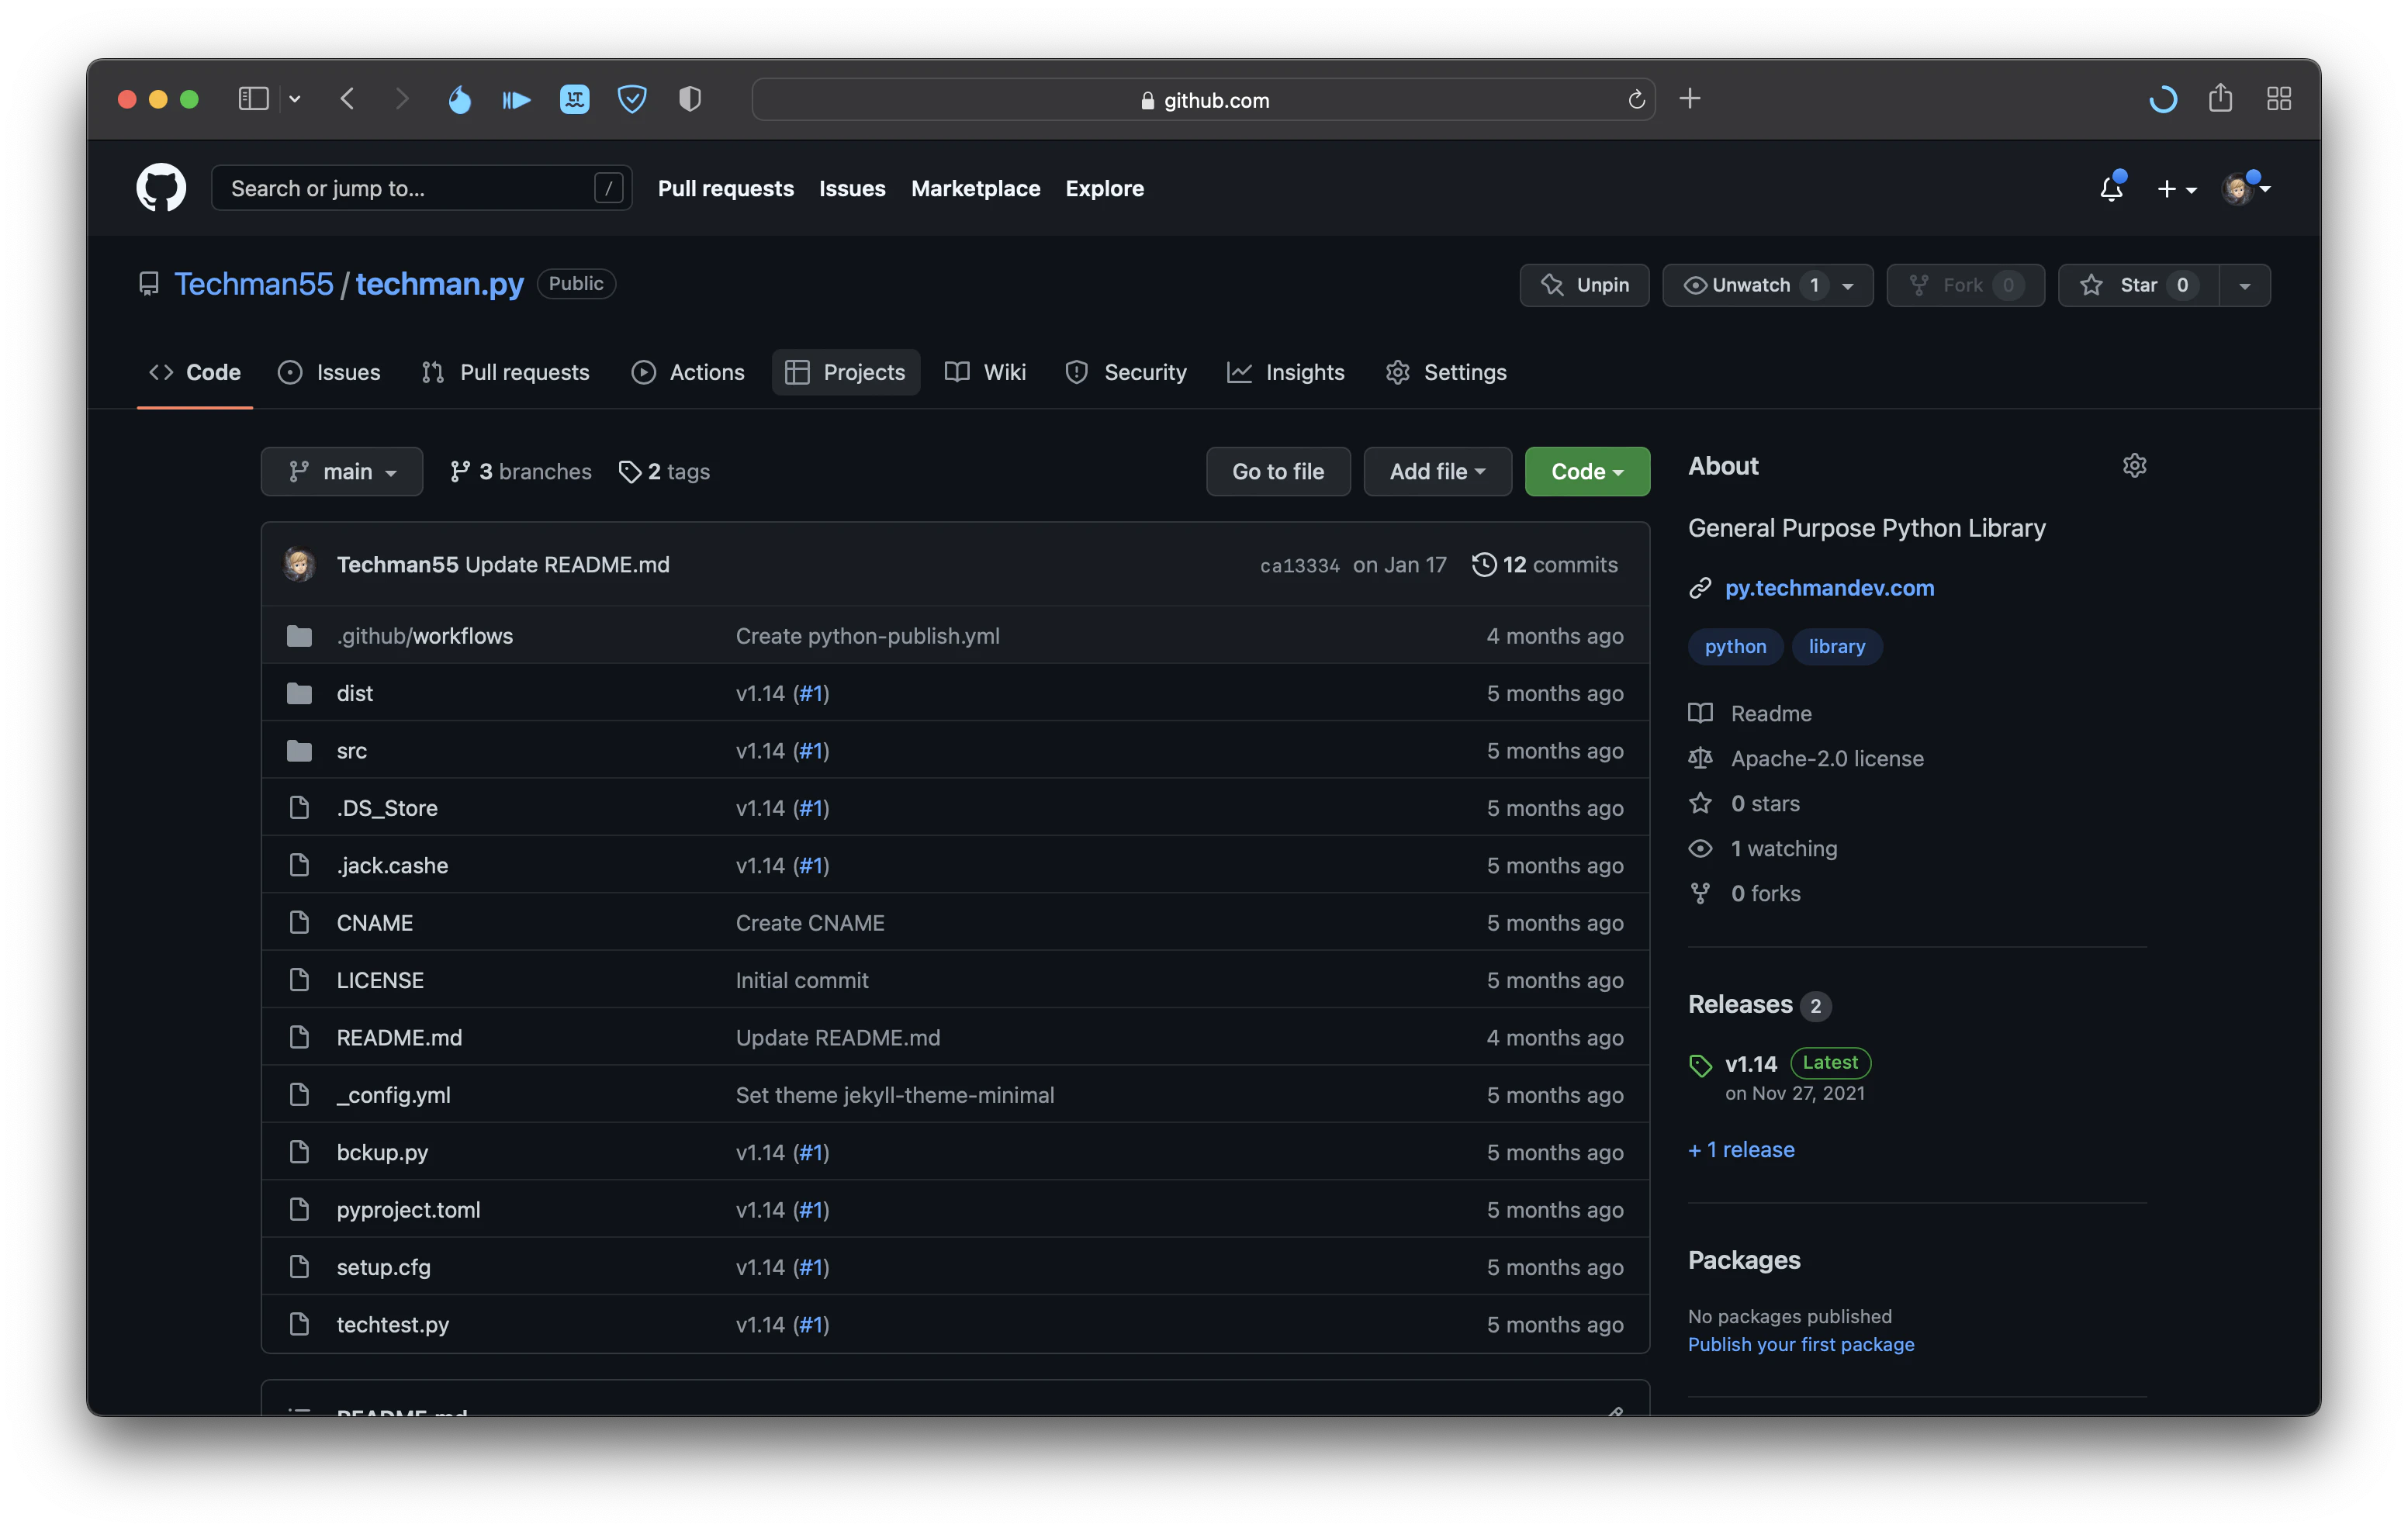Click the About section gear icon

click(x=2134, y=466)
